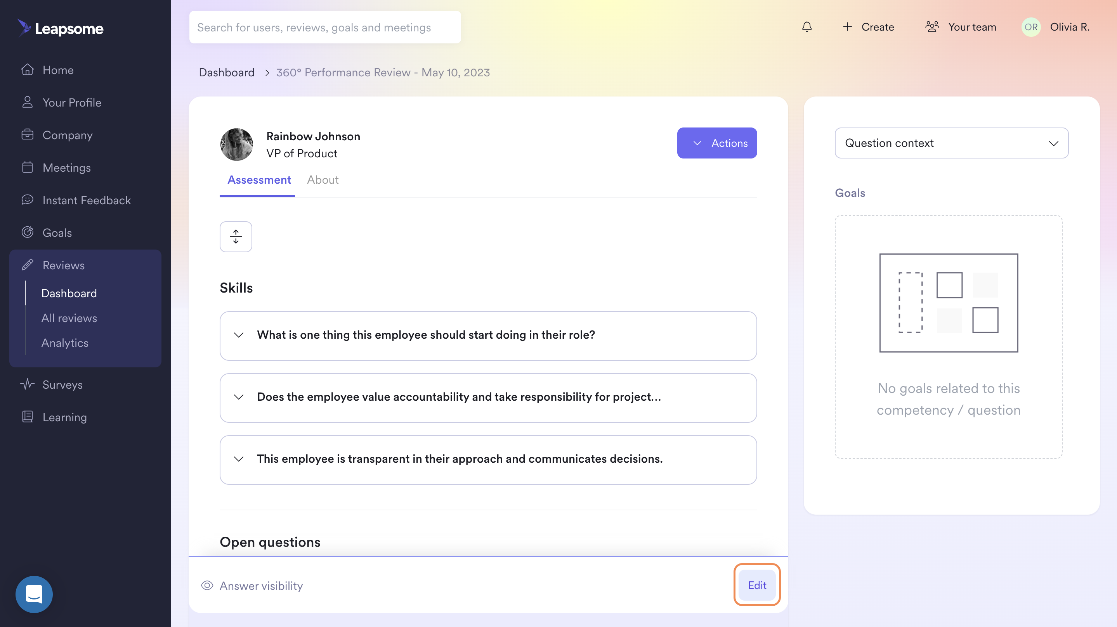Click the VP of Product title text
Viewport: 1117px width, 627px height.
click(x=301, y=153)
